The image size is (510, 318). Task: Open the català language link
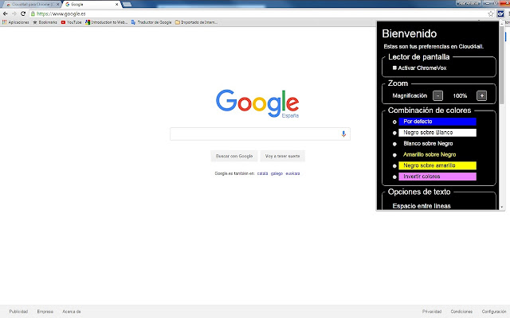[x=262, y=173]
